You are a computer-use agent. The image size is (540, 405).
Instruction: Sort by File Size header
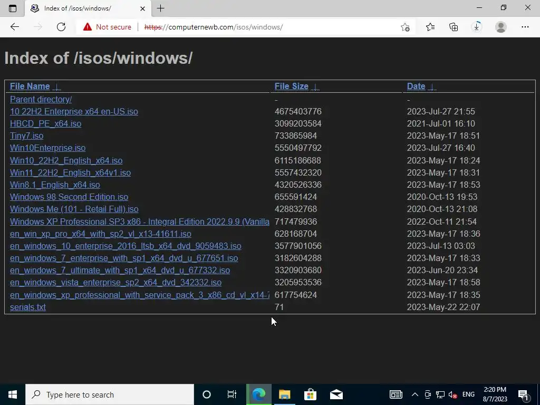click(x=291, y=86)
